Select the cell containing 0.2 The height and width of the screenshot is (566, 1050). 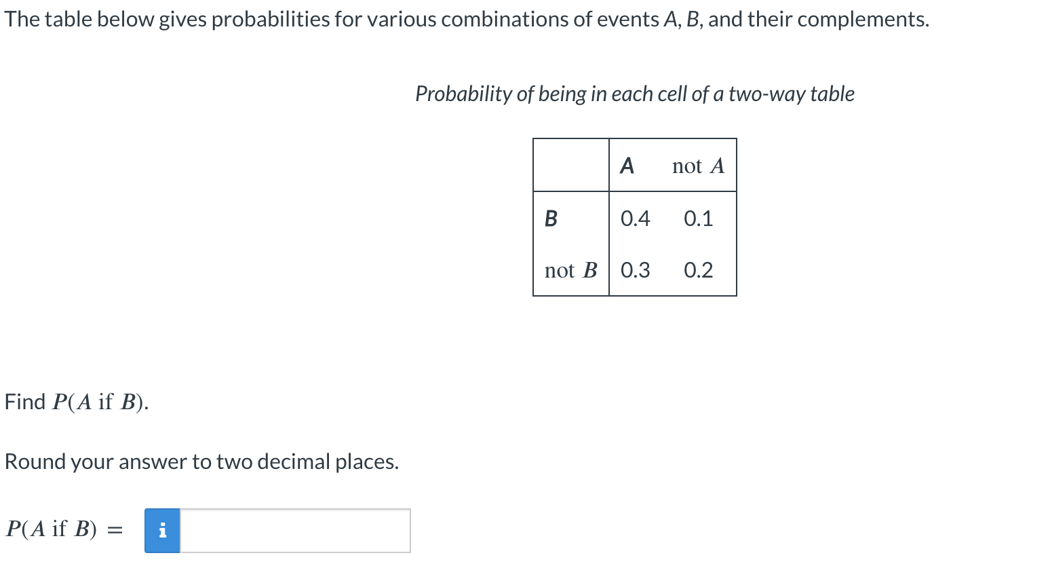point(699,270)
